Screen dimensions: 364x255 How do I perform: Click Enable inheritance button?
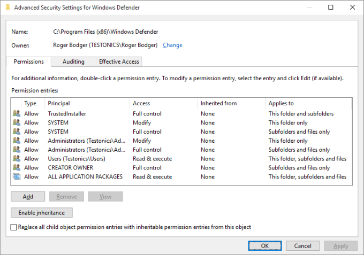tap(42, 213)
